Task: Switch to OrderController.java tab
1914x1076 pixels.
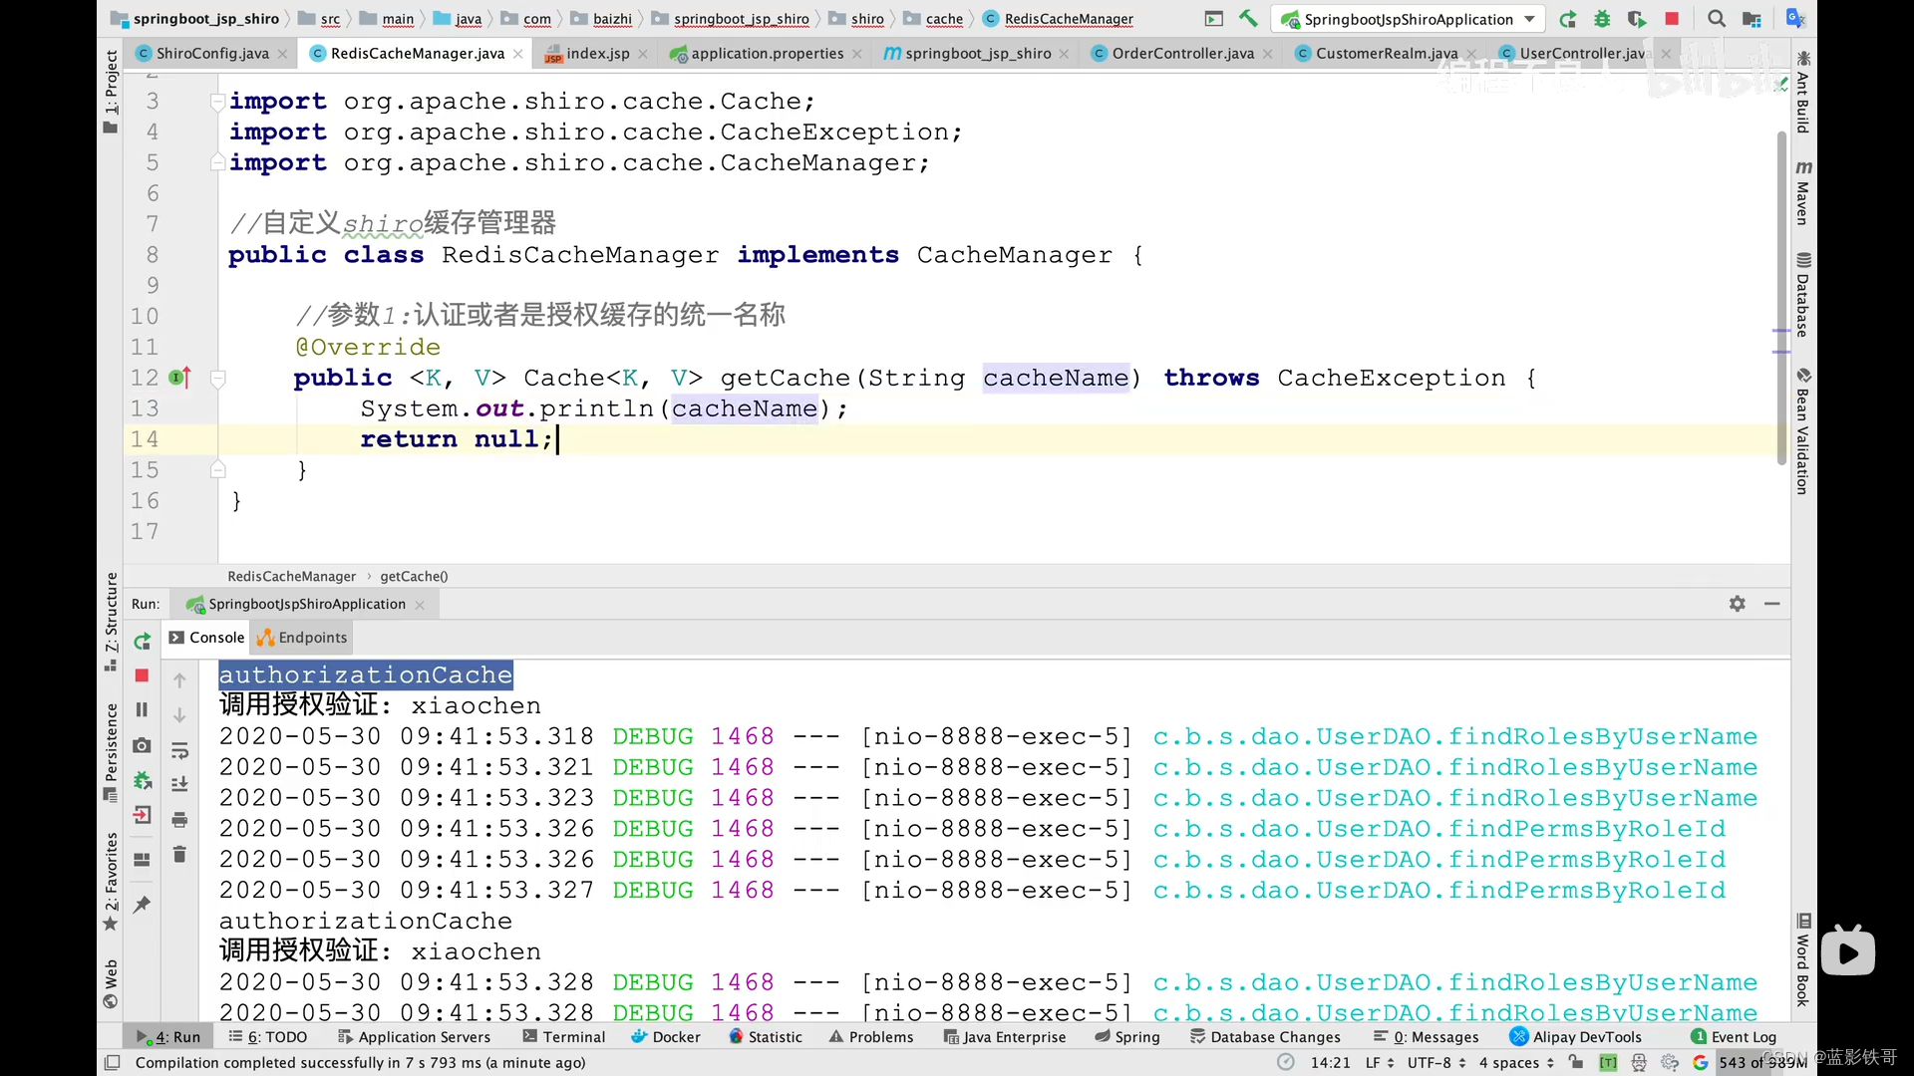Action: 1182,53
